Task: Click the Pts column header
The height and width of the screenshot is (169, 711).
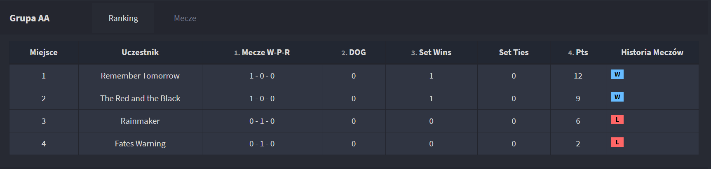Action: 578,52
